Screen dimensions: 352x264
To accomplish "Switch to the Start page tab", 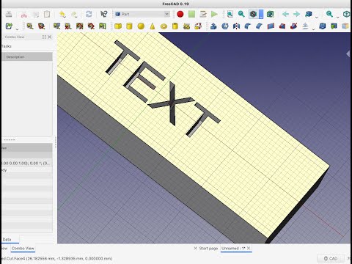I will pyautogui.click(x=208, y=248).
